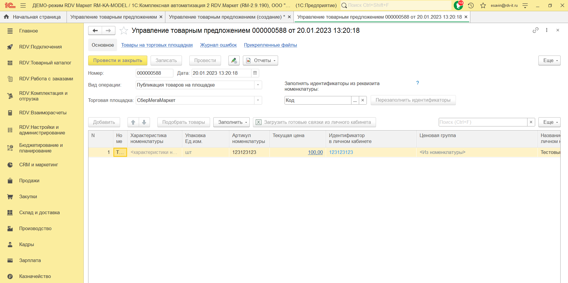Screen dimensions: 568x283
Task: Open the main menu hamburger icon
Action: 23,5
